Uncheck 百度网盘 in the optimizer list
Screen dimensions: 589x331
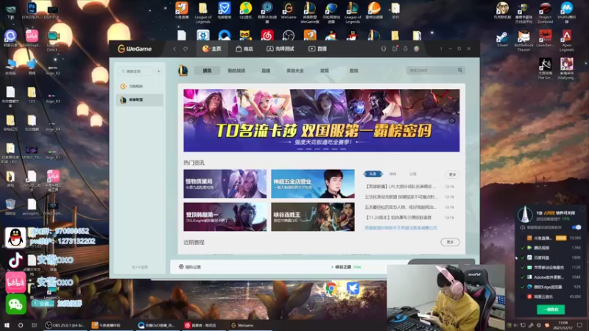pos(523,257)
